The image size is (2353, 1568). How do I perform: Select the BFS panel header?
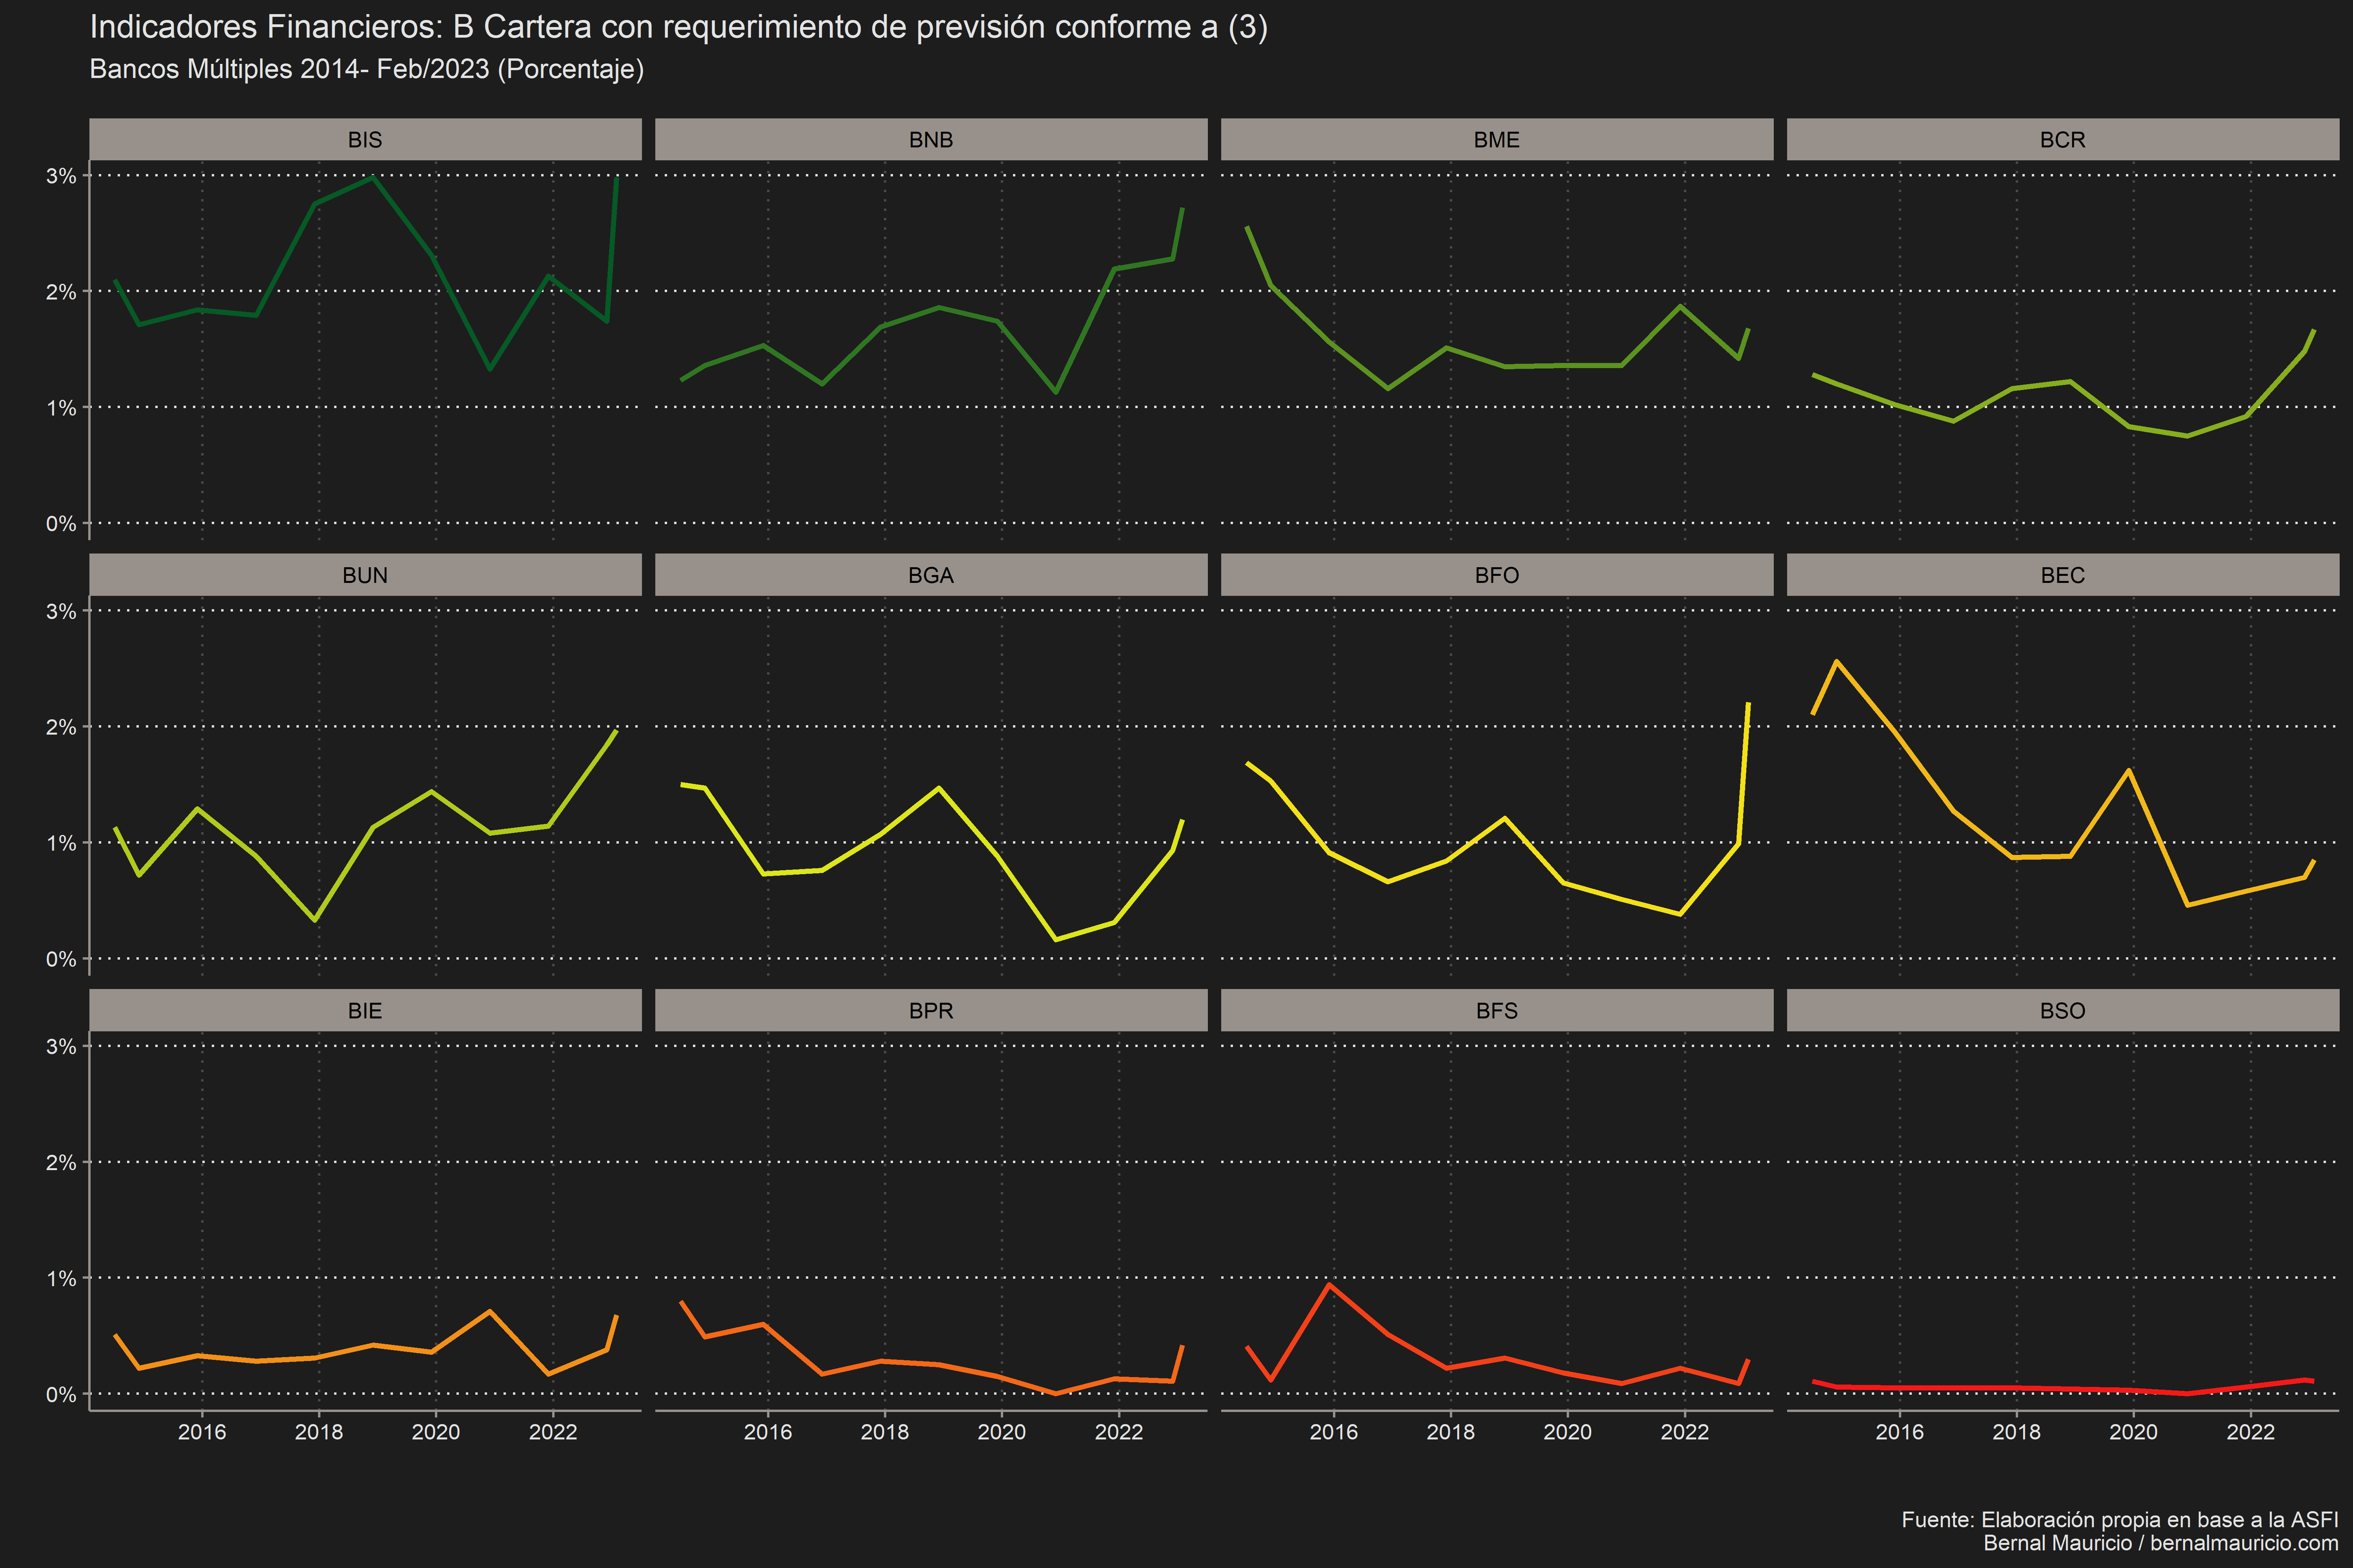pyautogui.click(x=1497, y=1010)
